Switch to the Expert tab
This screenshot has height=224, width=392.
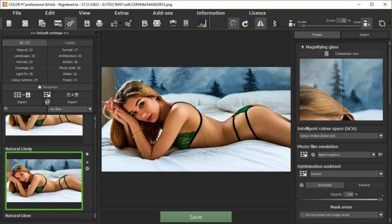(363, 35)
